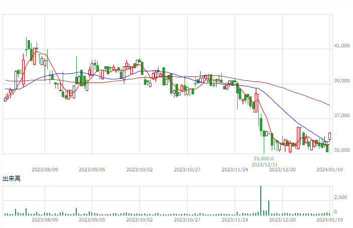
Task: Click the second-tallest volume bar near 2023/12/20
Action: (269, 208)
